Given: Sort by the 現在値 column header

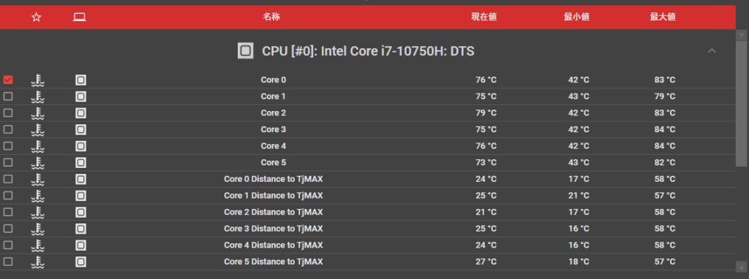Looking at the screenshot, I should [484, 17].
